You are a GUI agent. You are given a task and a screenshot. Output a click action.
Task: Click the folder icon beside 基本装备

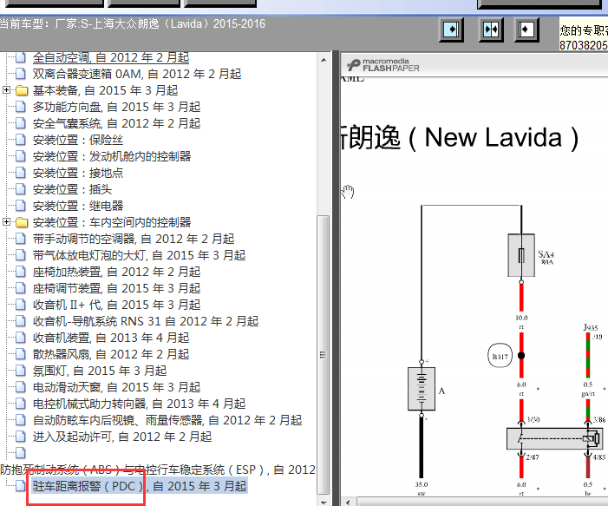pyautogui.click(x=22, y=90)
